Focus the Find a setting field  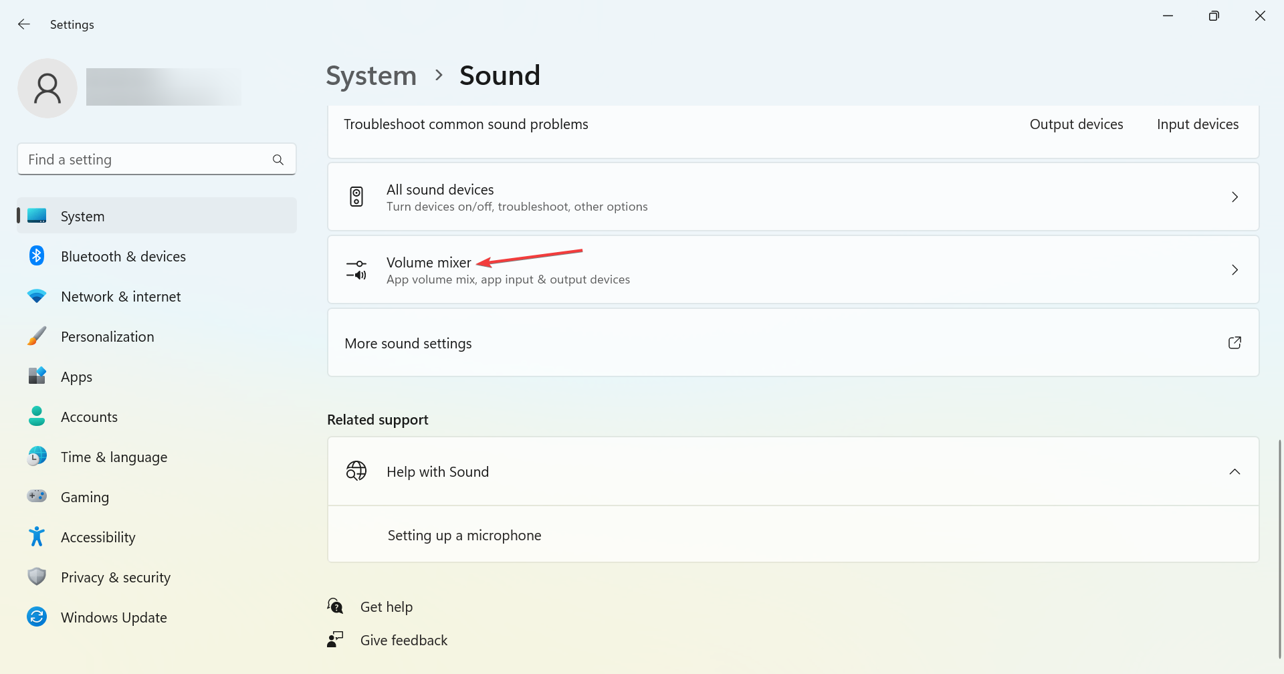pos(156,160)
